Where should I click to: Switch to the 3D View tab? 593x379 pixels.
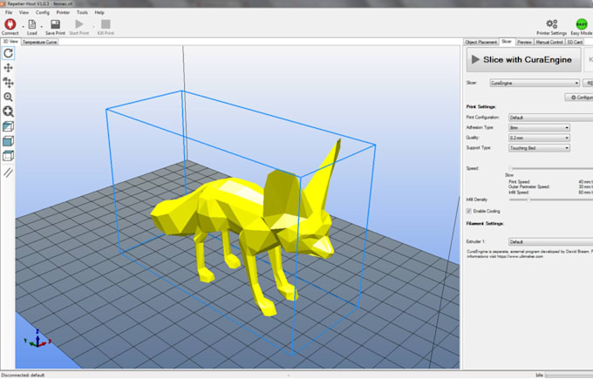10,42
